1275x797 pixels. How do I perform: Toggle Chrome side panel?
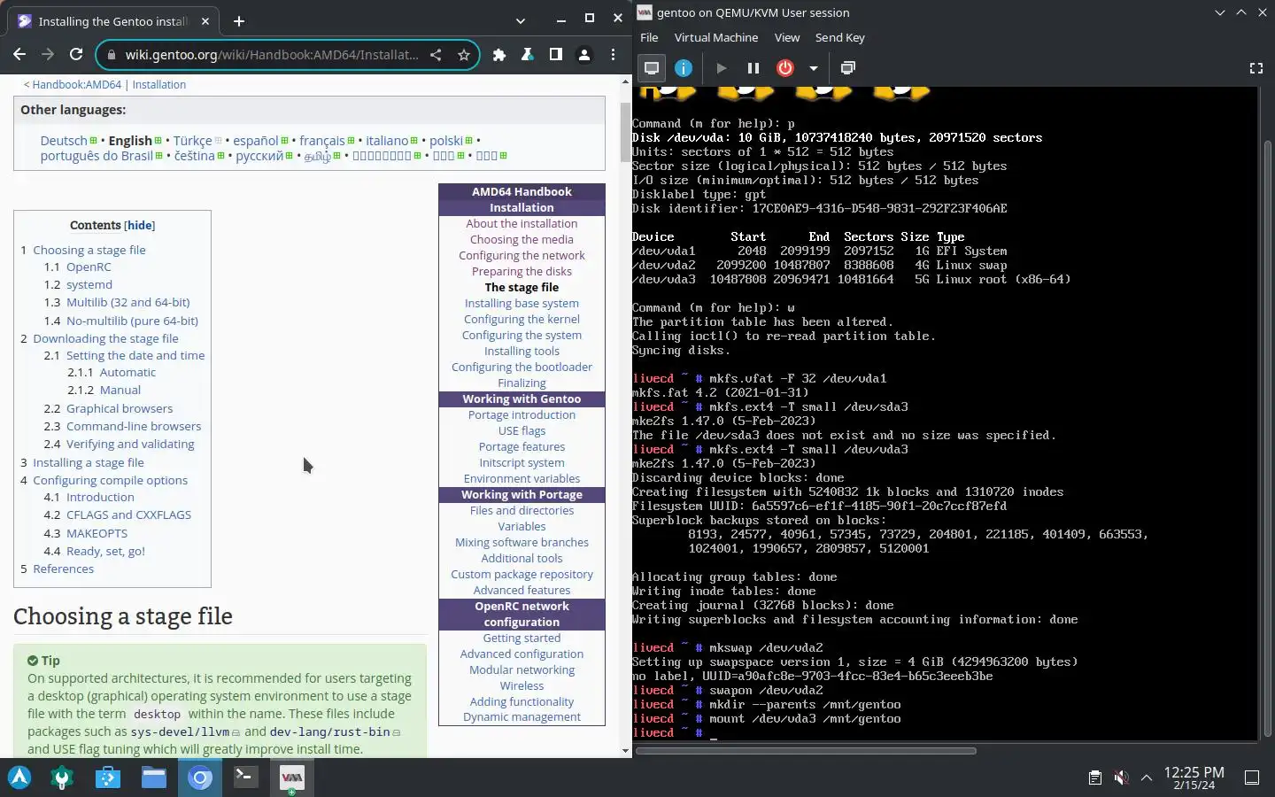click(556, 55)
